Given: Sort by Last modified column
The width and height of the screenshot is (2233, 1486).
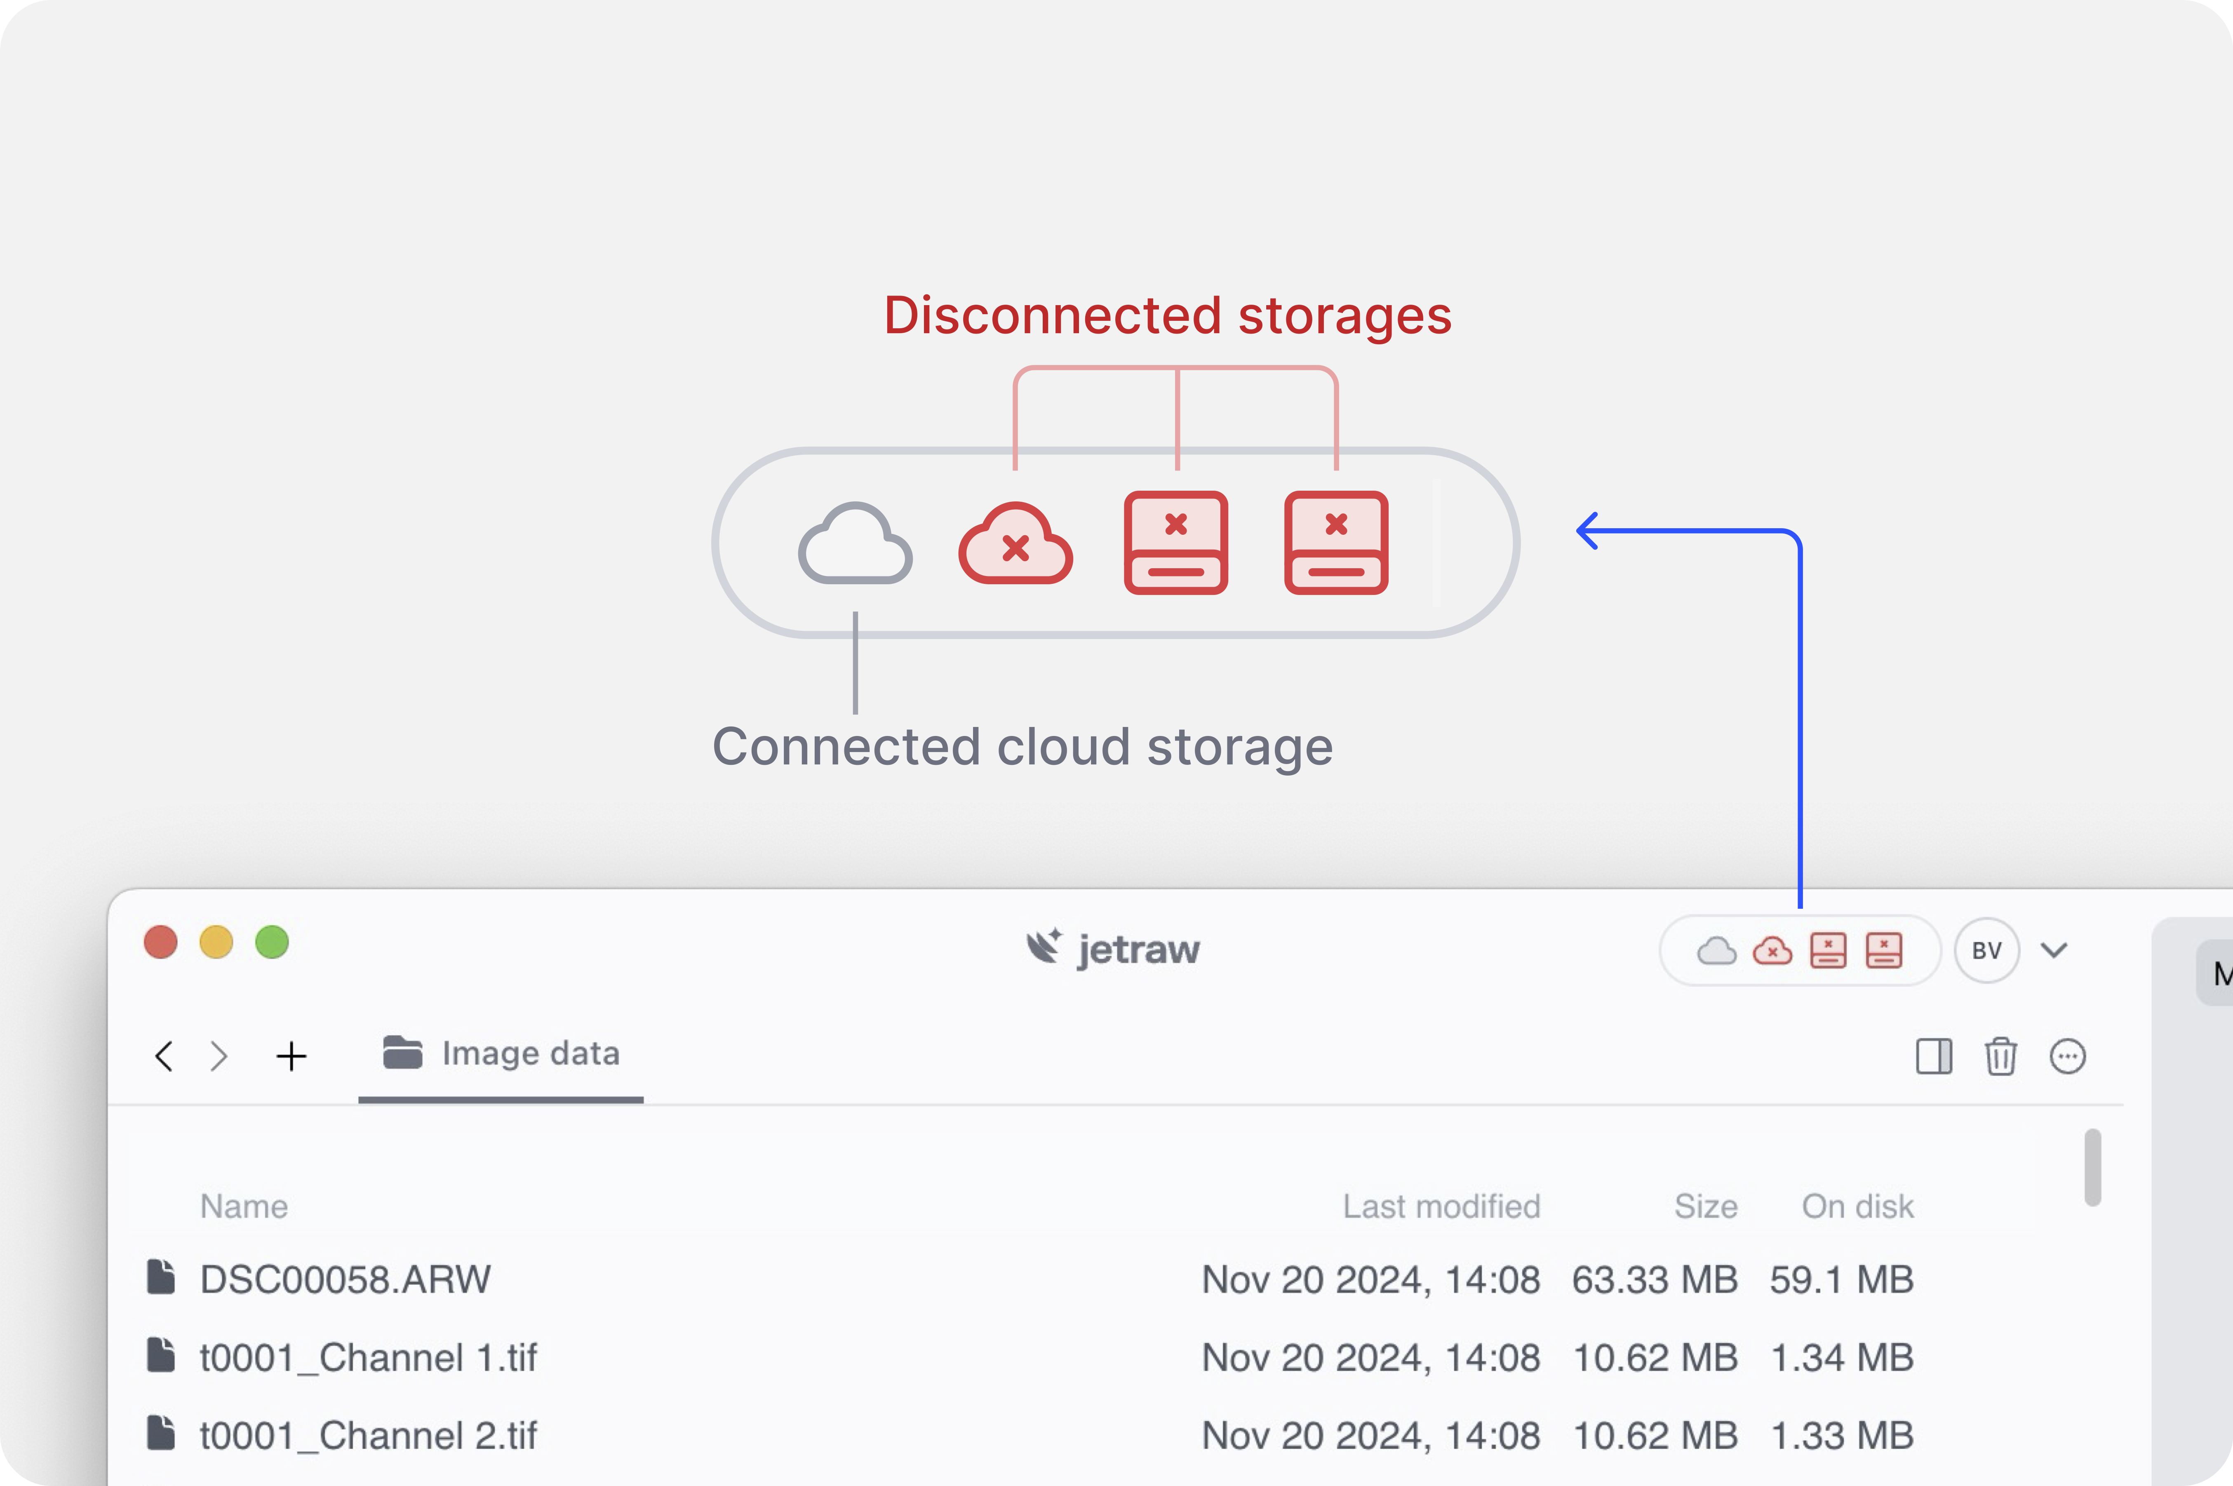Looking at the screenshot, I should (x=1441, y=1206).
